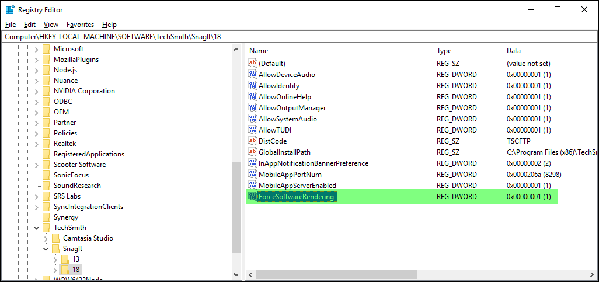Click the registry path address bar

(292, 36)
